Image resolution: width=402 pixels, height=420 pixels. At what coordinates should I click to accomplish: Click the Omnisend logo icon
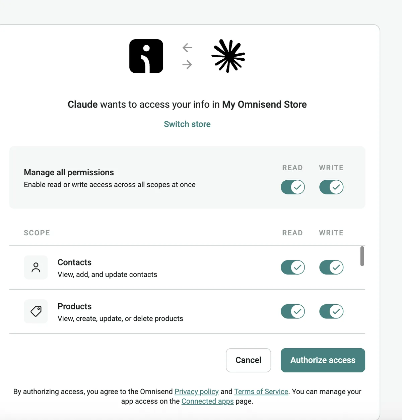pyautogui.click(x=146, y=56)
